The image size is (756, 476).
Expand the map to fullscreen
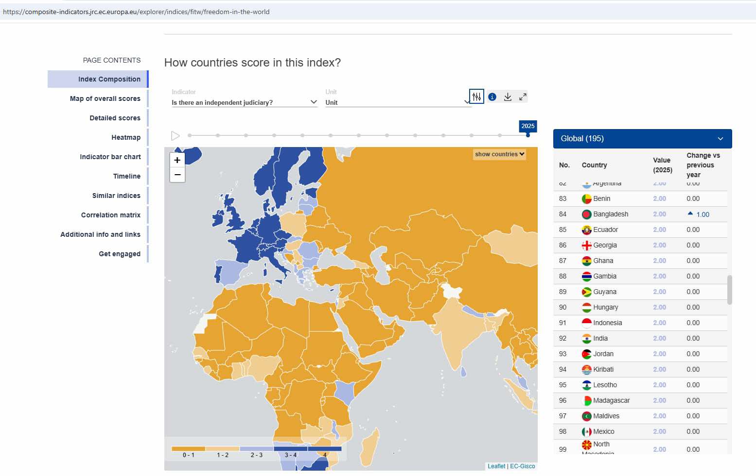coord(523,97)
